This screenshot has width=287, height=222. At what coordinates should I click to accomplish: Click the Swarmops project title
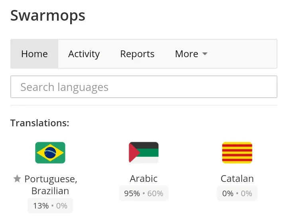pyautogui.click(x=48, y=16)
